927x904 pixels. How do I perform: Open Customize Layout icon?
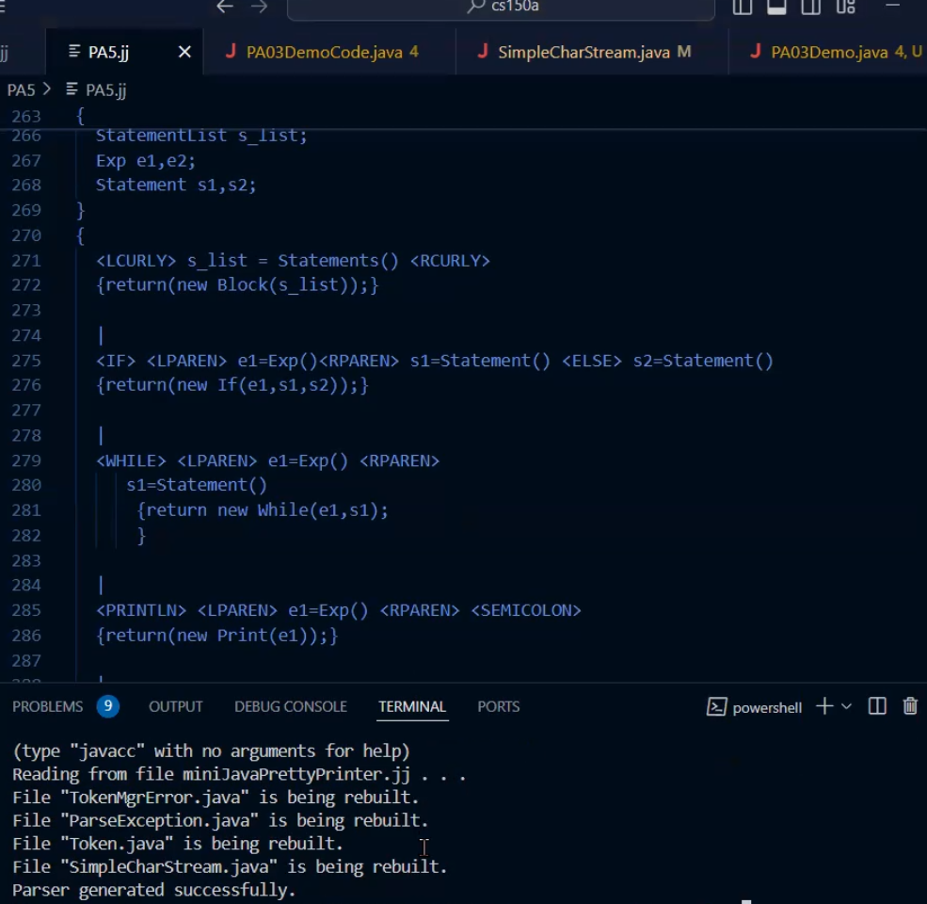coord(845,7)
